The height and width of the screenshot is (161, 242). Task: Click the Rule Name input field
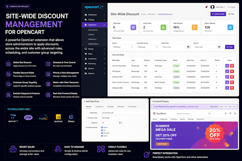point(123,113)
